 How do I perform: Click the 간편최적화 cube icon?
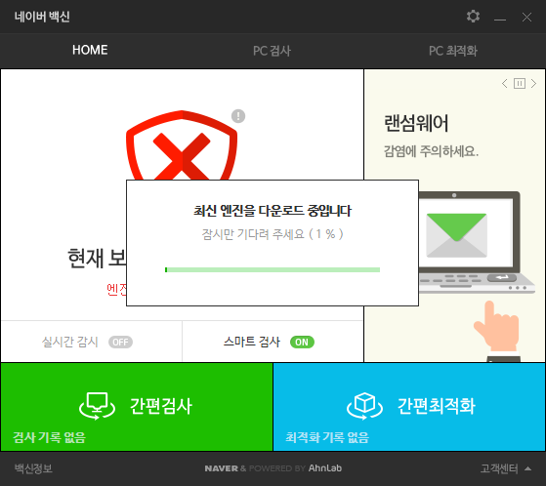click(364, 406)
